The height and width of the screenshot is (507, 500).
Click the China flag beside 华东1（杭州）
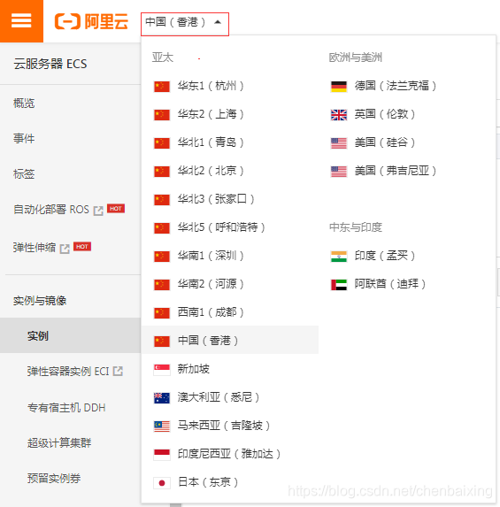point(162,87)
